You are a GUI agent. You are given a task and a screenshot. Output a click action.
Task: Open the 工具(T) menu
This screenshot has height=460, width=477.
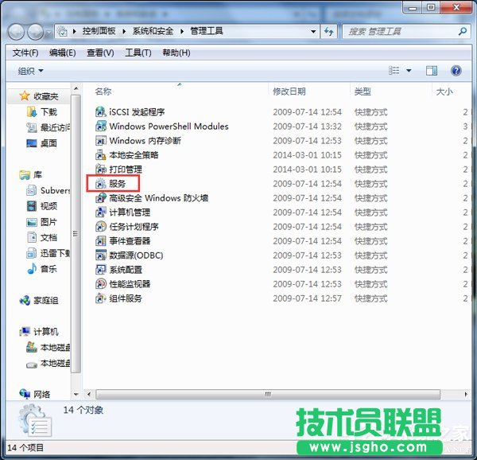(x=138, y=53)
